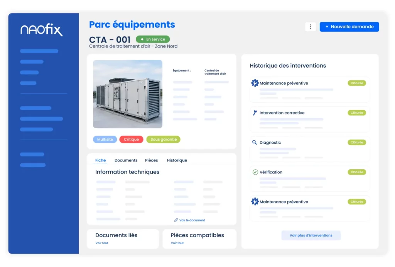Click the gear icon of last Maintenance préventive

(255, 201)
